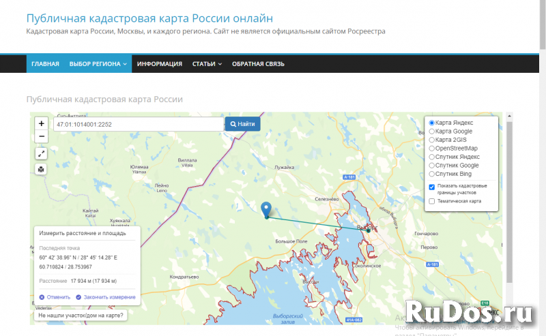Click the checkmark icon beside Закончить измерение
This screenshot has width=546, height=336.
pos(78,297)
